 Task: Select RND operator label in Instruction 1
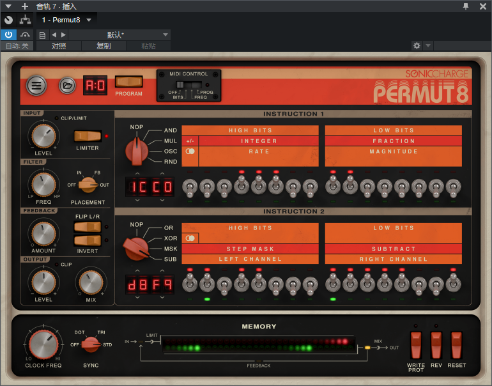coord(171,162)
